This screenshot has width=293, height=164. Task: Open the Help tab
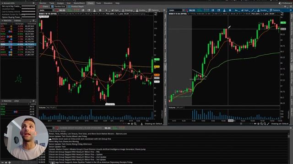point(117,3)
